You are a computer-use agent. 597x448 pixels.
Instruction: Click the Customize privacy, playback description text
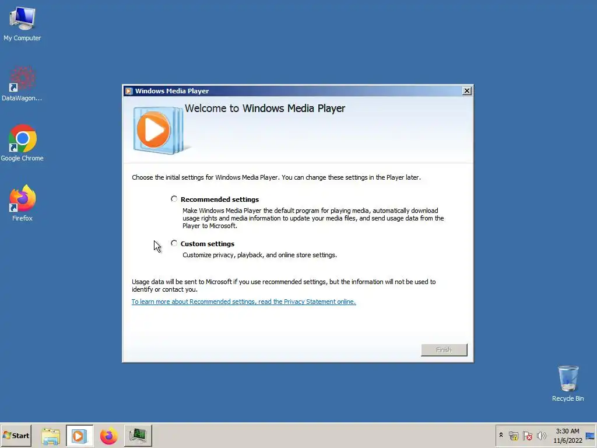tap(259, 255)
